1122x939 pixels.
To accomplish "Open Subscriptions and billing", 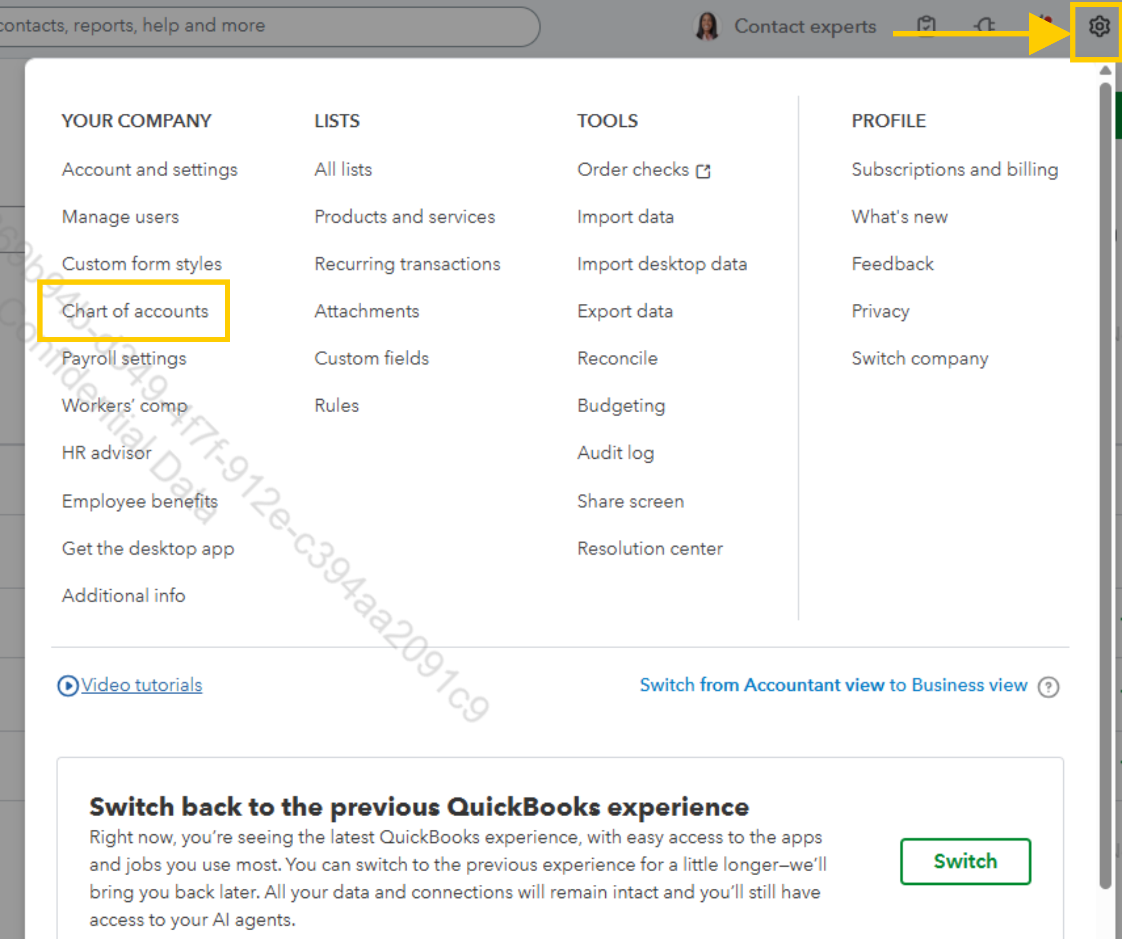I will point(955,170).
